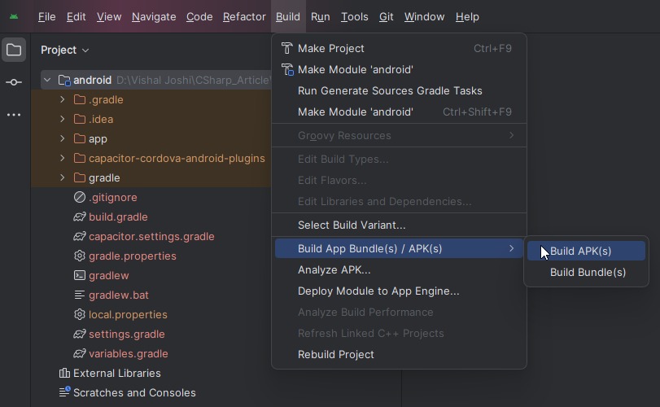The width and height of the screenshot is (660, 407).
Task: Choose Analyze APK...
Action: click(x=399, y=269)
